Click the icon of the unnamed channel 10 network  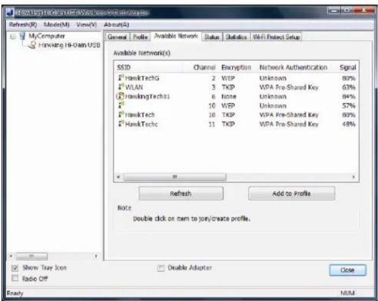[121, 105]
